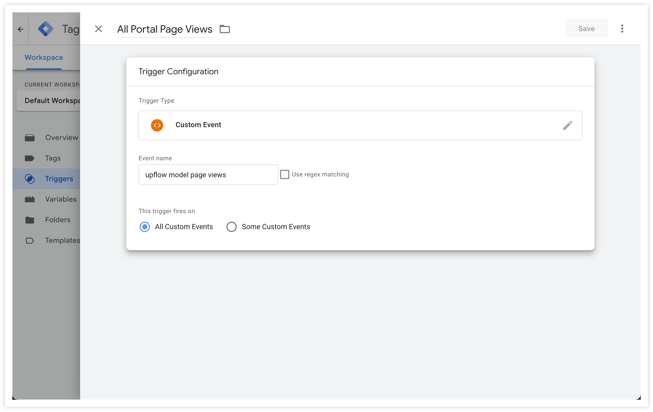
Task: Click the Tag Manager logo
Action: tap(45, 29)
